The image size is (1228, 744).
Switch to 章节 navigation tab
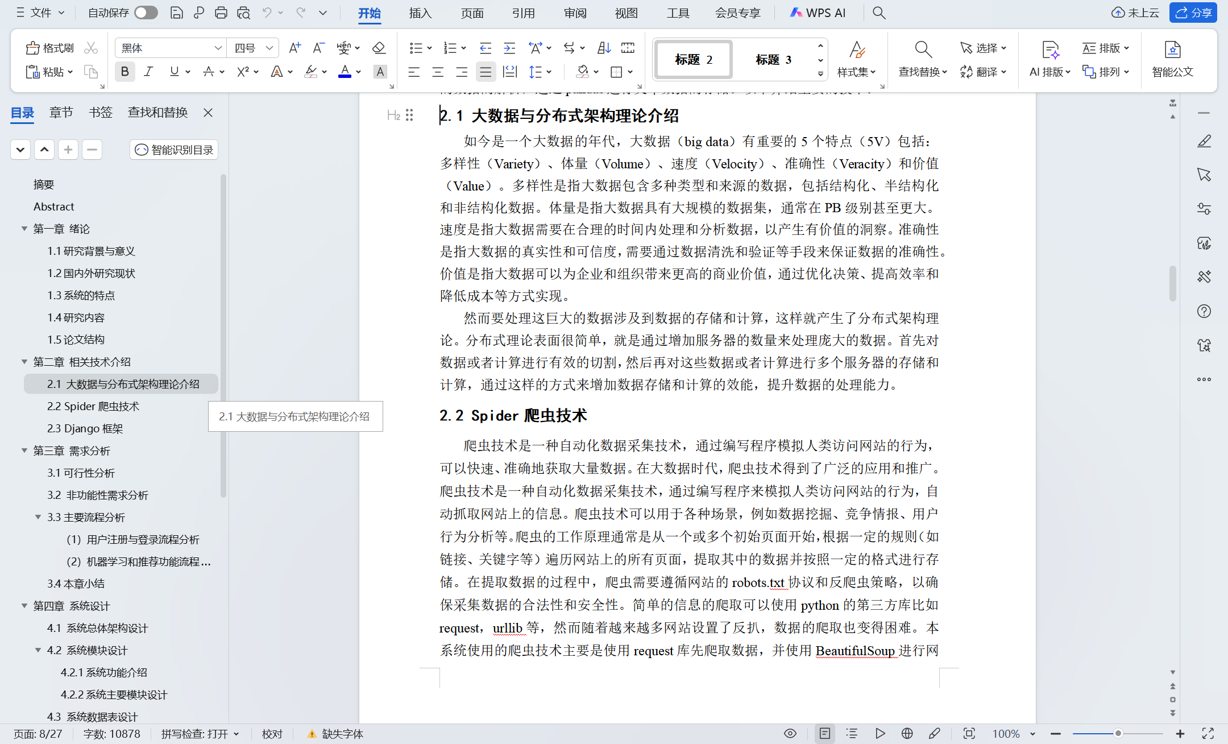(61, 113)
